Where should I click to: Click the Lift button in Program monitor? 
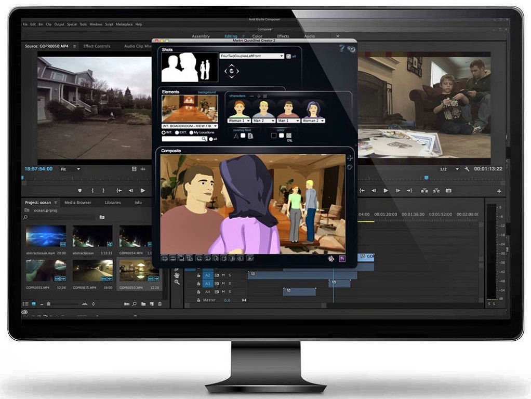[424, 191]
